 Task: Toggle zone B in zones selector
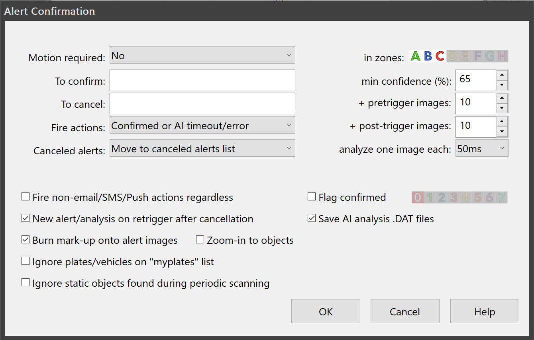coord(428,56)
